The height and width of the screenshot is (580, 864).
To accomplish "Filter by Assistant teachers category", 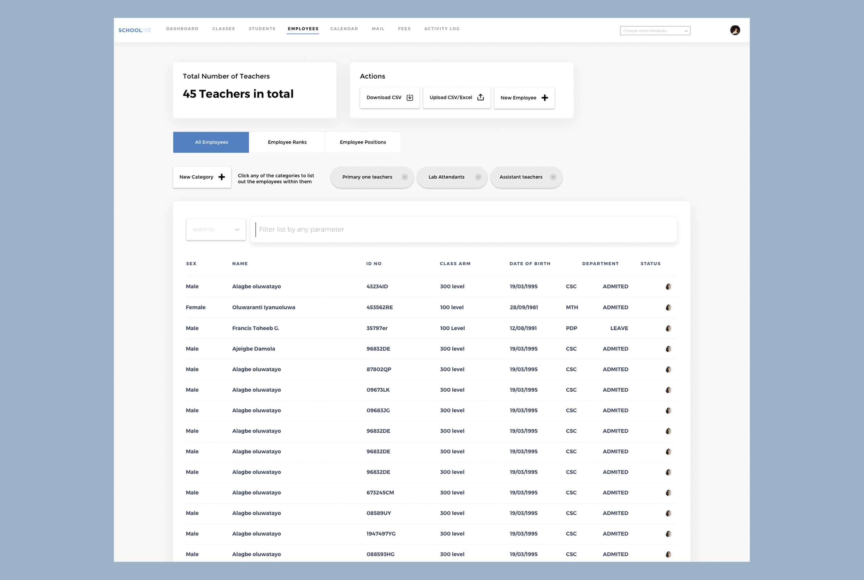I will (526, 177).
